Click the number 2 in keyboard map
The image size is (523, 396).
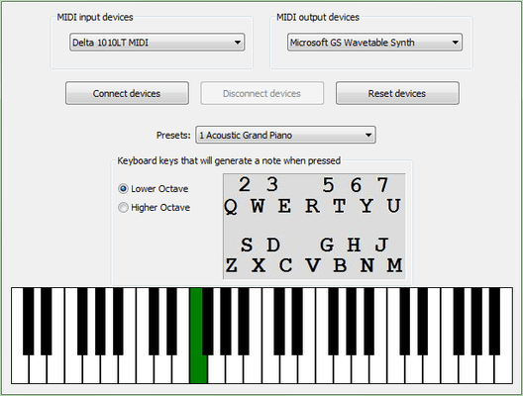pos(245,184)
